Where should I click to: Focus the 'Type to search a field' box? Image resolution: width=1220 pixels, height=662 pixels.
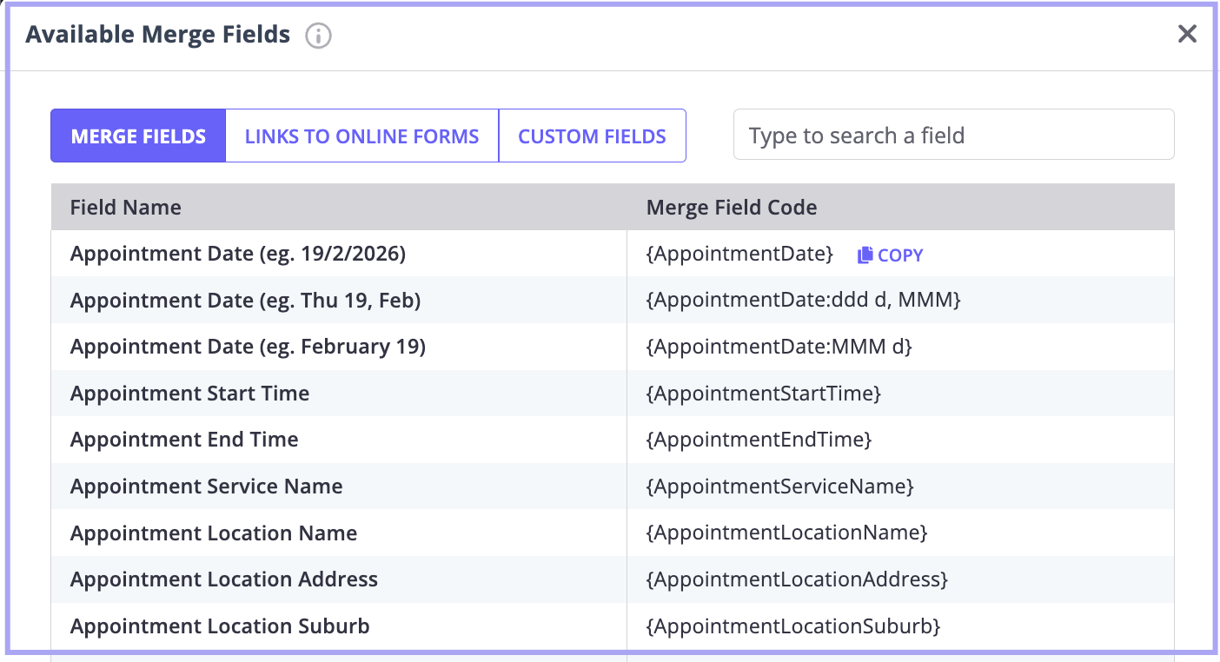[953, 136]
